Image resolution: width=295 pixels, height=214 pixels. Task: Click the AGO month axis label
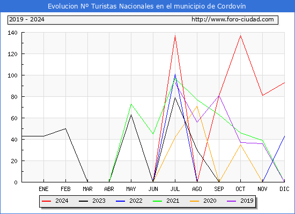[x=197, y=189]
